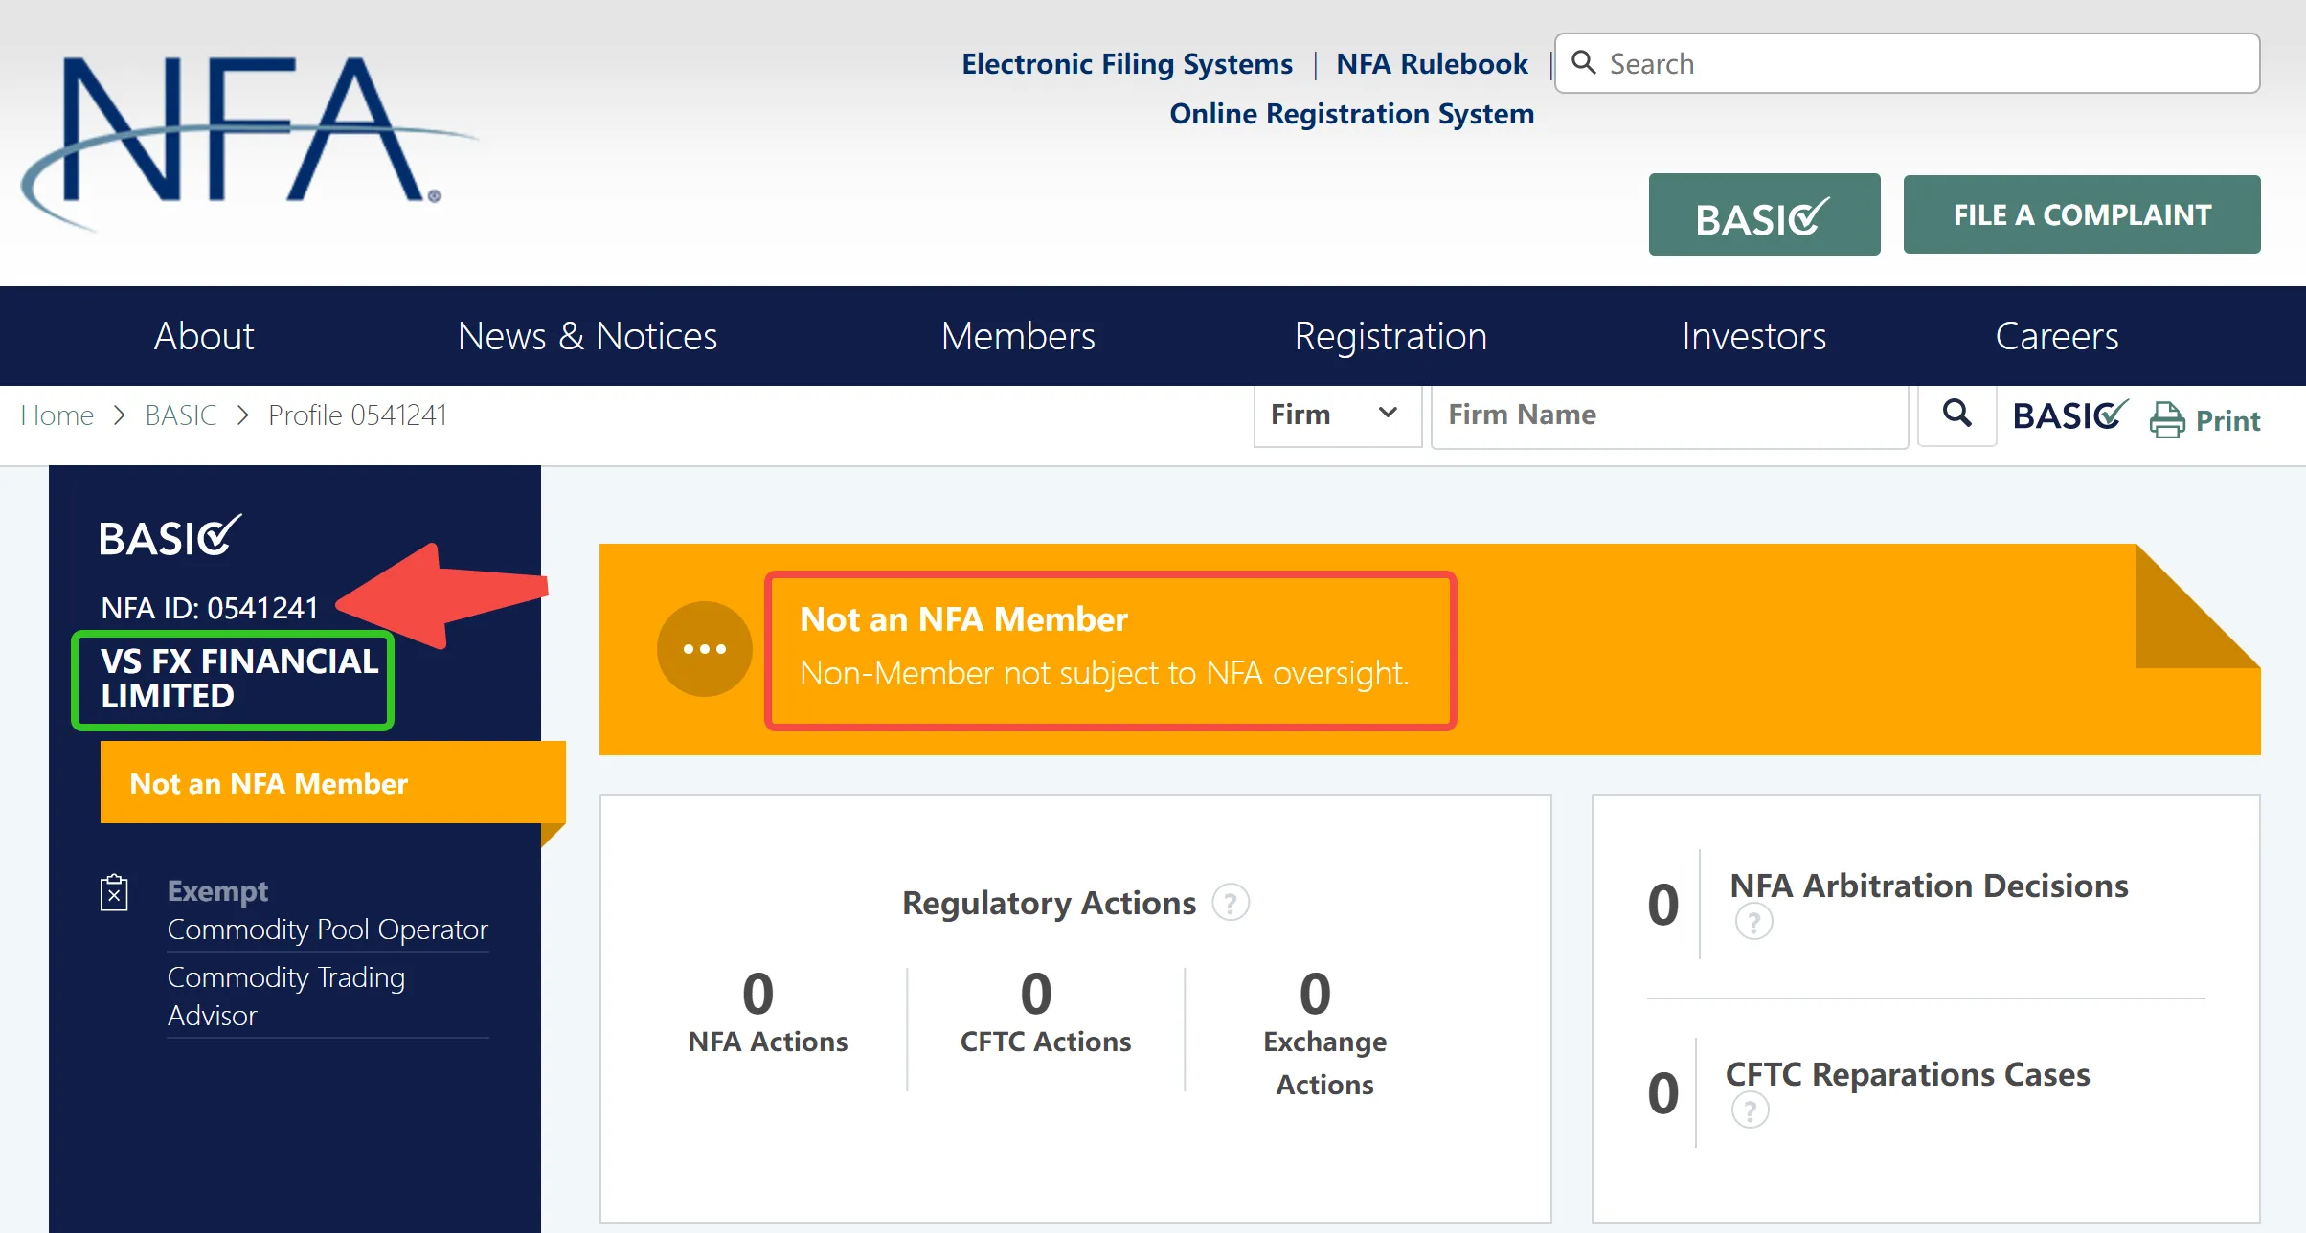Click the green BASIC button in header
This screenshot has width=2306, height=1233.
coord(1764,214)
